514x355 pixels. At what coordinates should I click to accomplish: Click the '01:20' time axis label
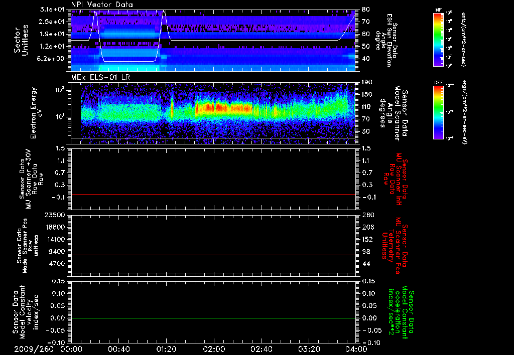[166, 349]
